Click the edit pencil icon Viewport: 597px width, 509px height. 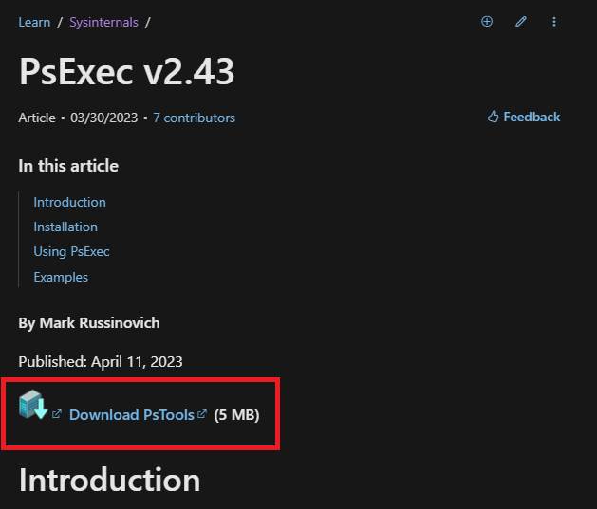click(520, 21)
